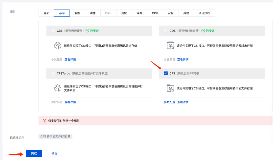Click the COS object storage icon

170,45
